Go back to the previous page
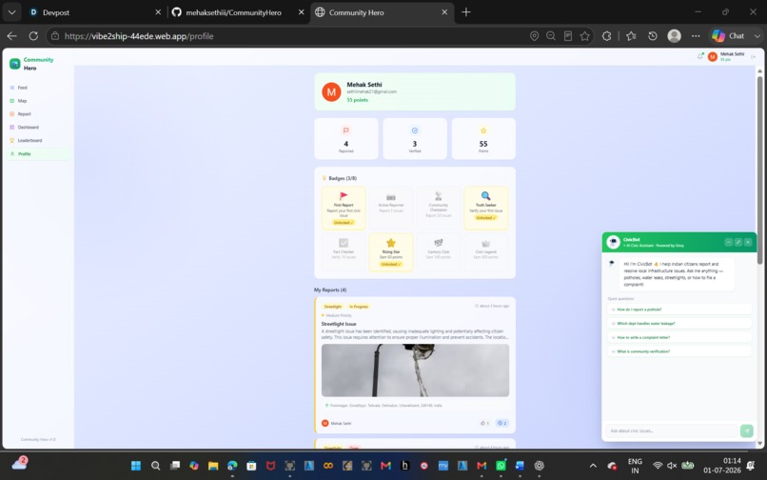The height and width of the screenshot is (480, 767). 12,36
